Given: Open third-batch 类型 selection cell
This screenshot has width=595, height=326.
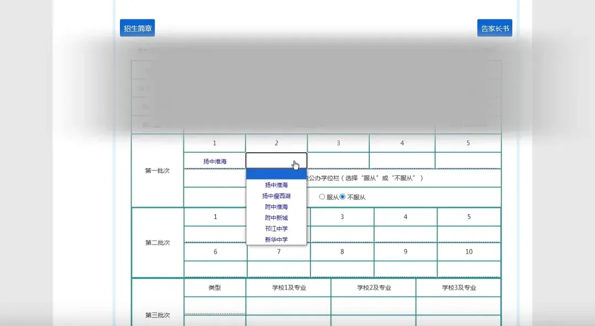Looking at the screenshot, I should tap(215, 306).
